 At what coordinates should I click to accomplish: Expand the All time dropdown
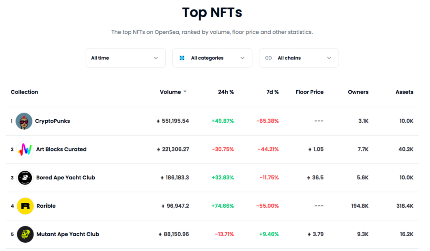[x=125, y=58]
